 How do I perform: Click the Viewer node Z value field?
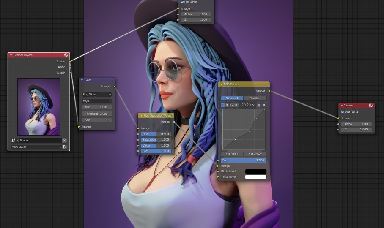tap(356, 130)
